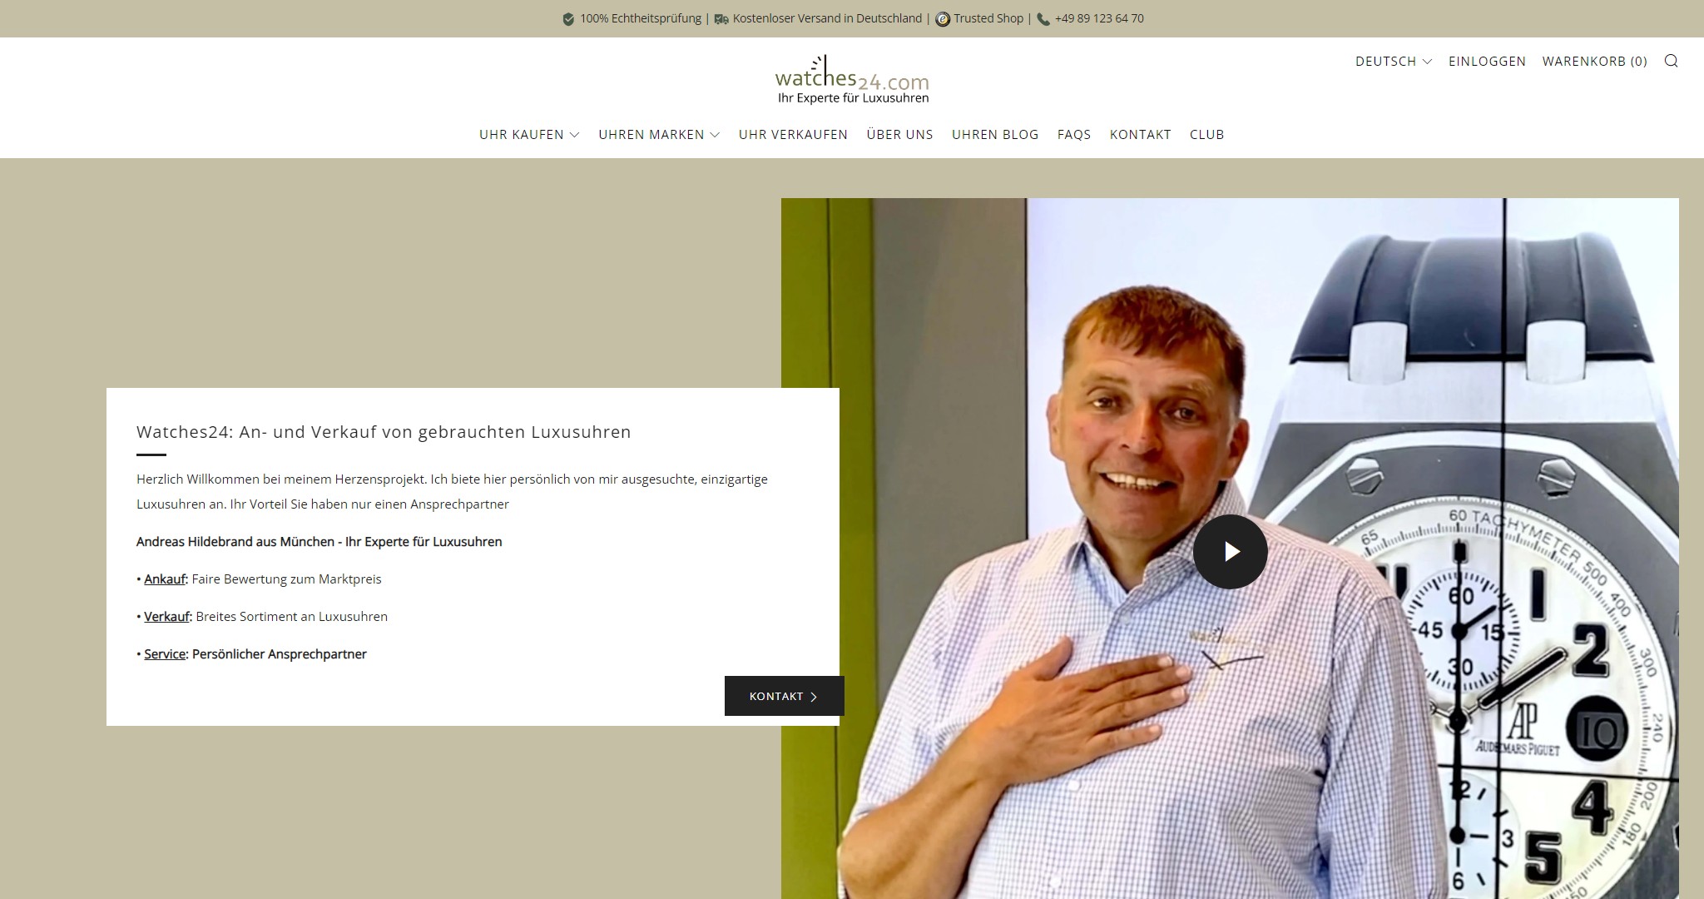This screenshot has height=899, width=1704.
Task: Expand the Uhr Kaufen menu
Action: pos(529,134)
